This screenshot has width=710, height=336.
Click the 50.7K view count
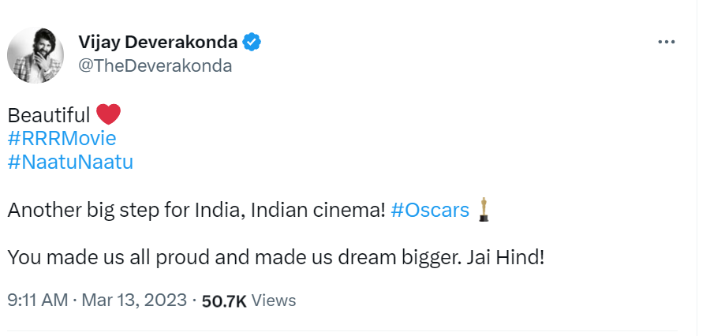225,301
